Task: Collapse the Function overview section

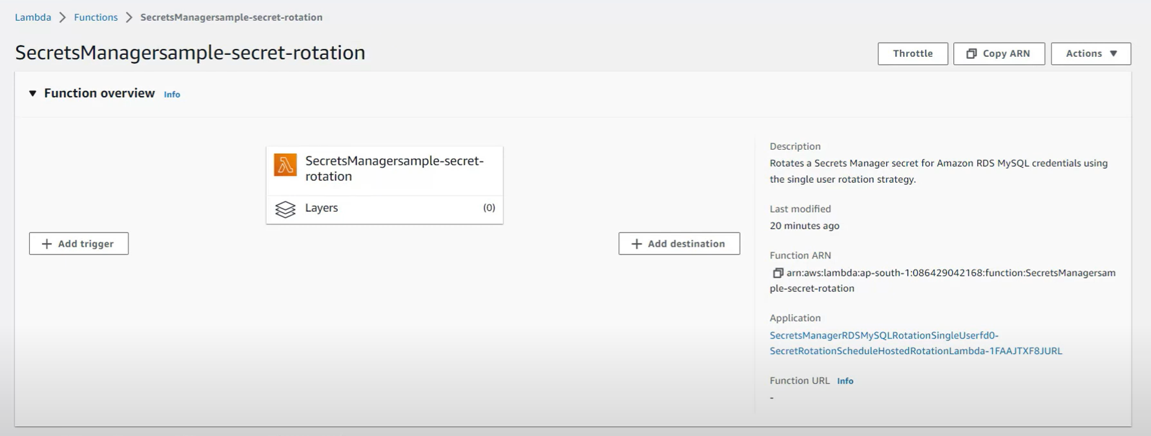Action: point(32,94)
